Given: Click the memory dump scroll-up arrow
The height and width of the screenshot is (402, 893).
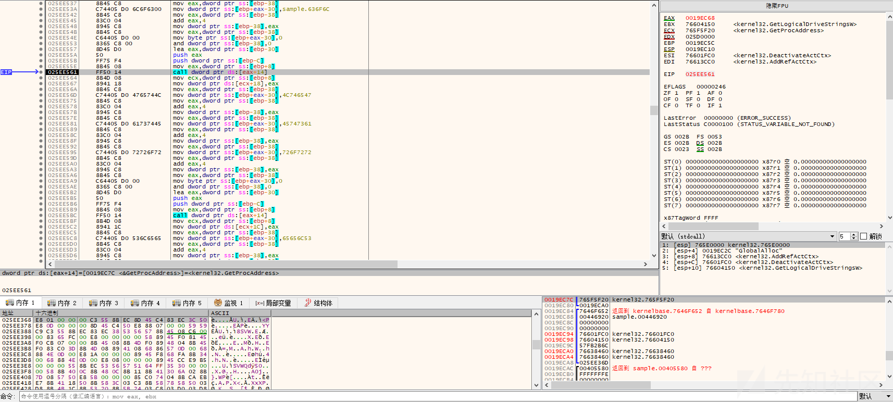Looking at the screenshot, I should [x=536, y=314].
